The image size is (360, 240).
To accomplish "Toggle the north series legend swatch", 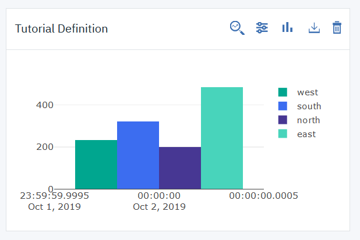I will tap(283, 120).
